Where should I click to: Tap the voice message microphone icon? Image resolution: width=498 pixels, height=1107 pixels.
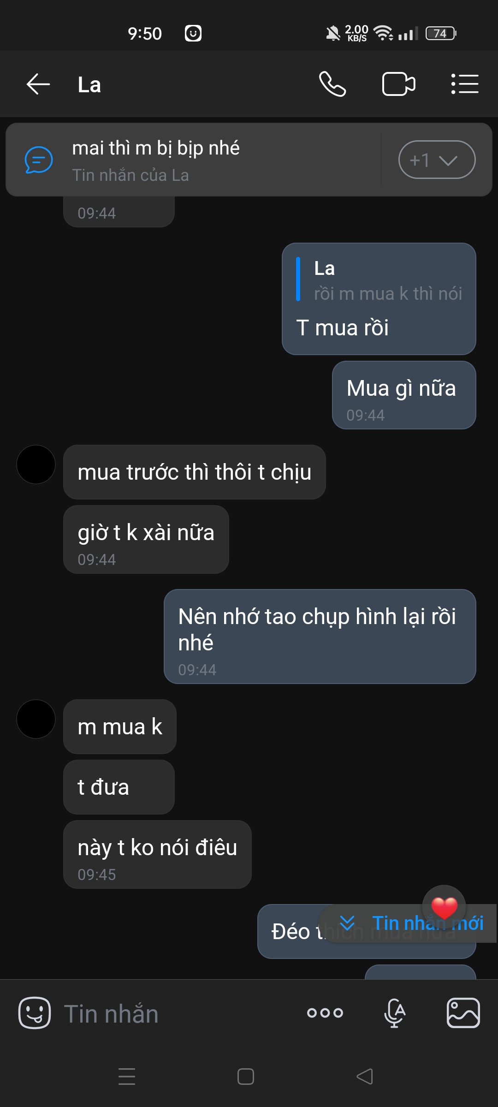pos(395,1013)
